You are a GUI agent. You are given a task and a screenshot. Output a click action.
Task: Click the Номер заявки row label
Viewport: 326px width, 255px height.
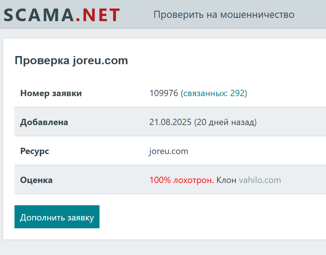[x=51, y=93]
